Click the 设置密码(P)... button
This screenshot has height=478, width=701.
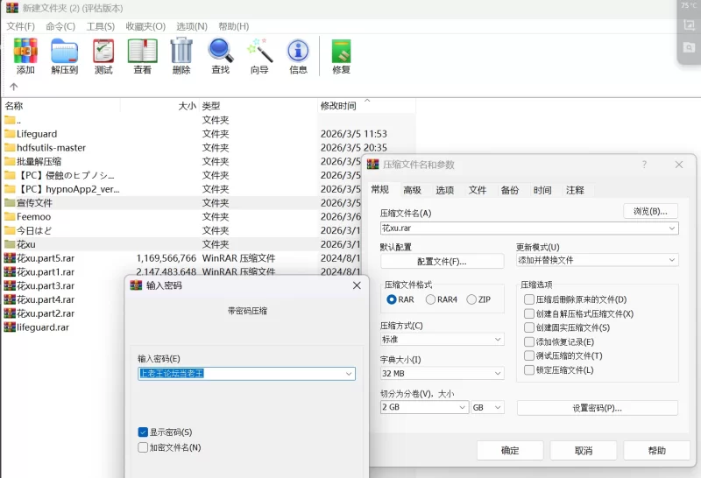tap(597, 408)
